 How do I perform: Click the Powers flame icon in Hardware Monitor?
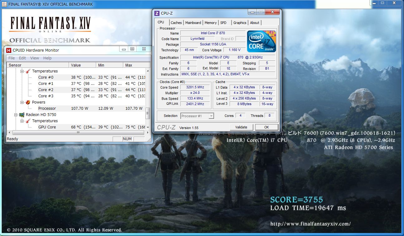tap(28, 102)
